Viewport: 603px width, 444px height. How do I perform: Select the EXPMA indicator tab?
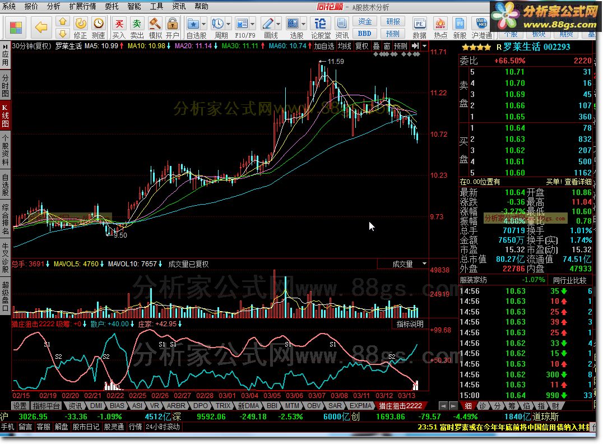tap(361, 405)
